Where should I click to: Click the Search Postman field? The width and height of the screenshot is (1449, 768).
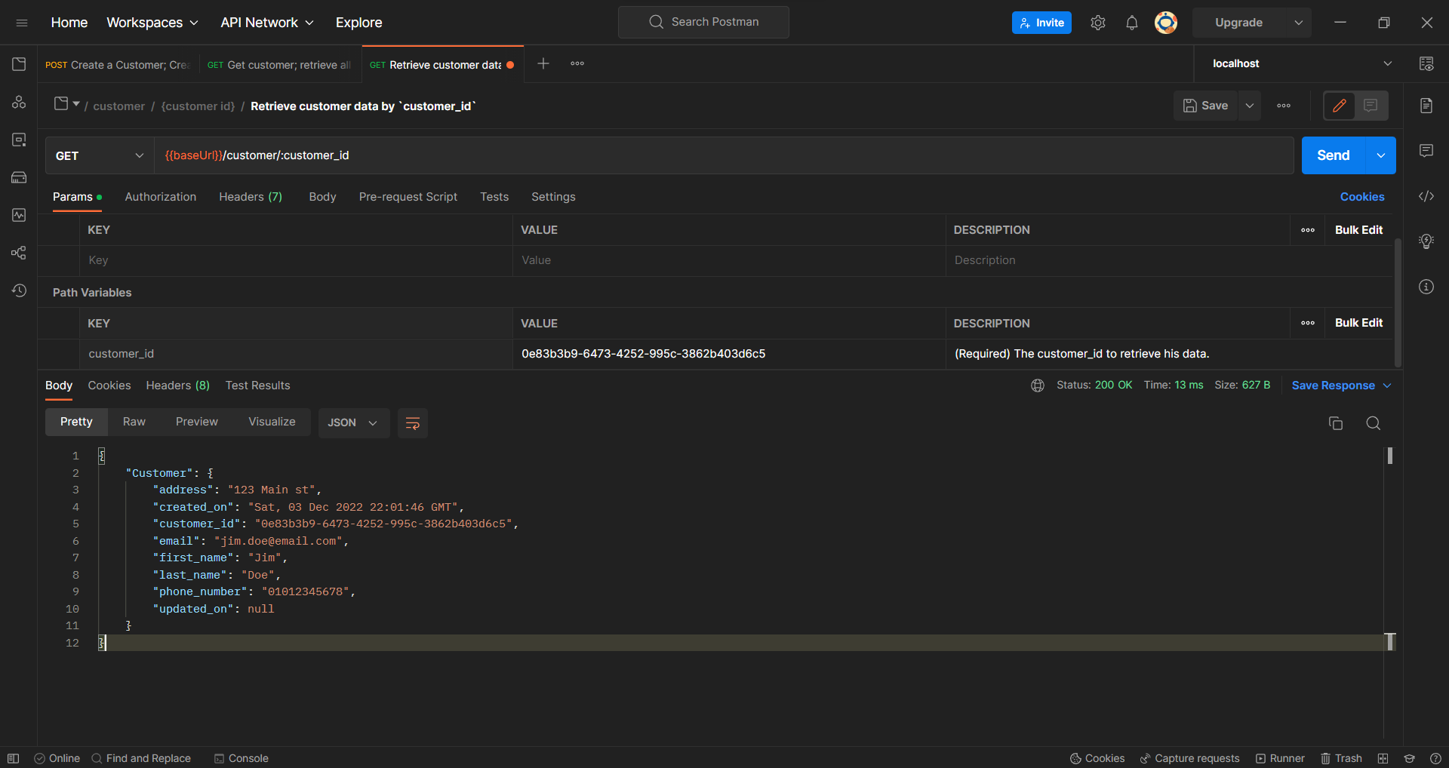point(703,22)
